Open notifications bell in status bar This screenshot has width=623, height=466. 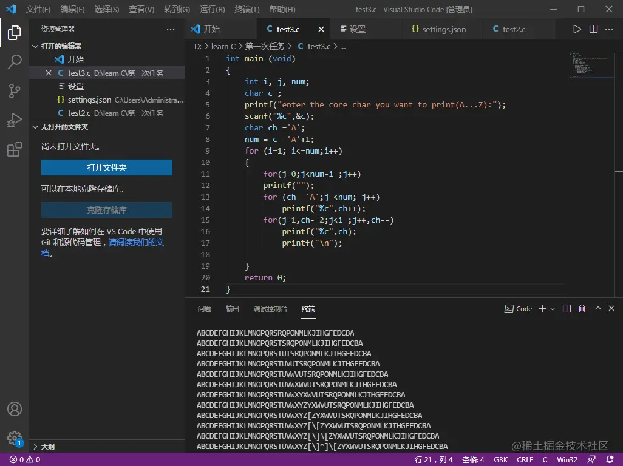(610, 460)
